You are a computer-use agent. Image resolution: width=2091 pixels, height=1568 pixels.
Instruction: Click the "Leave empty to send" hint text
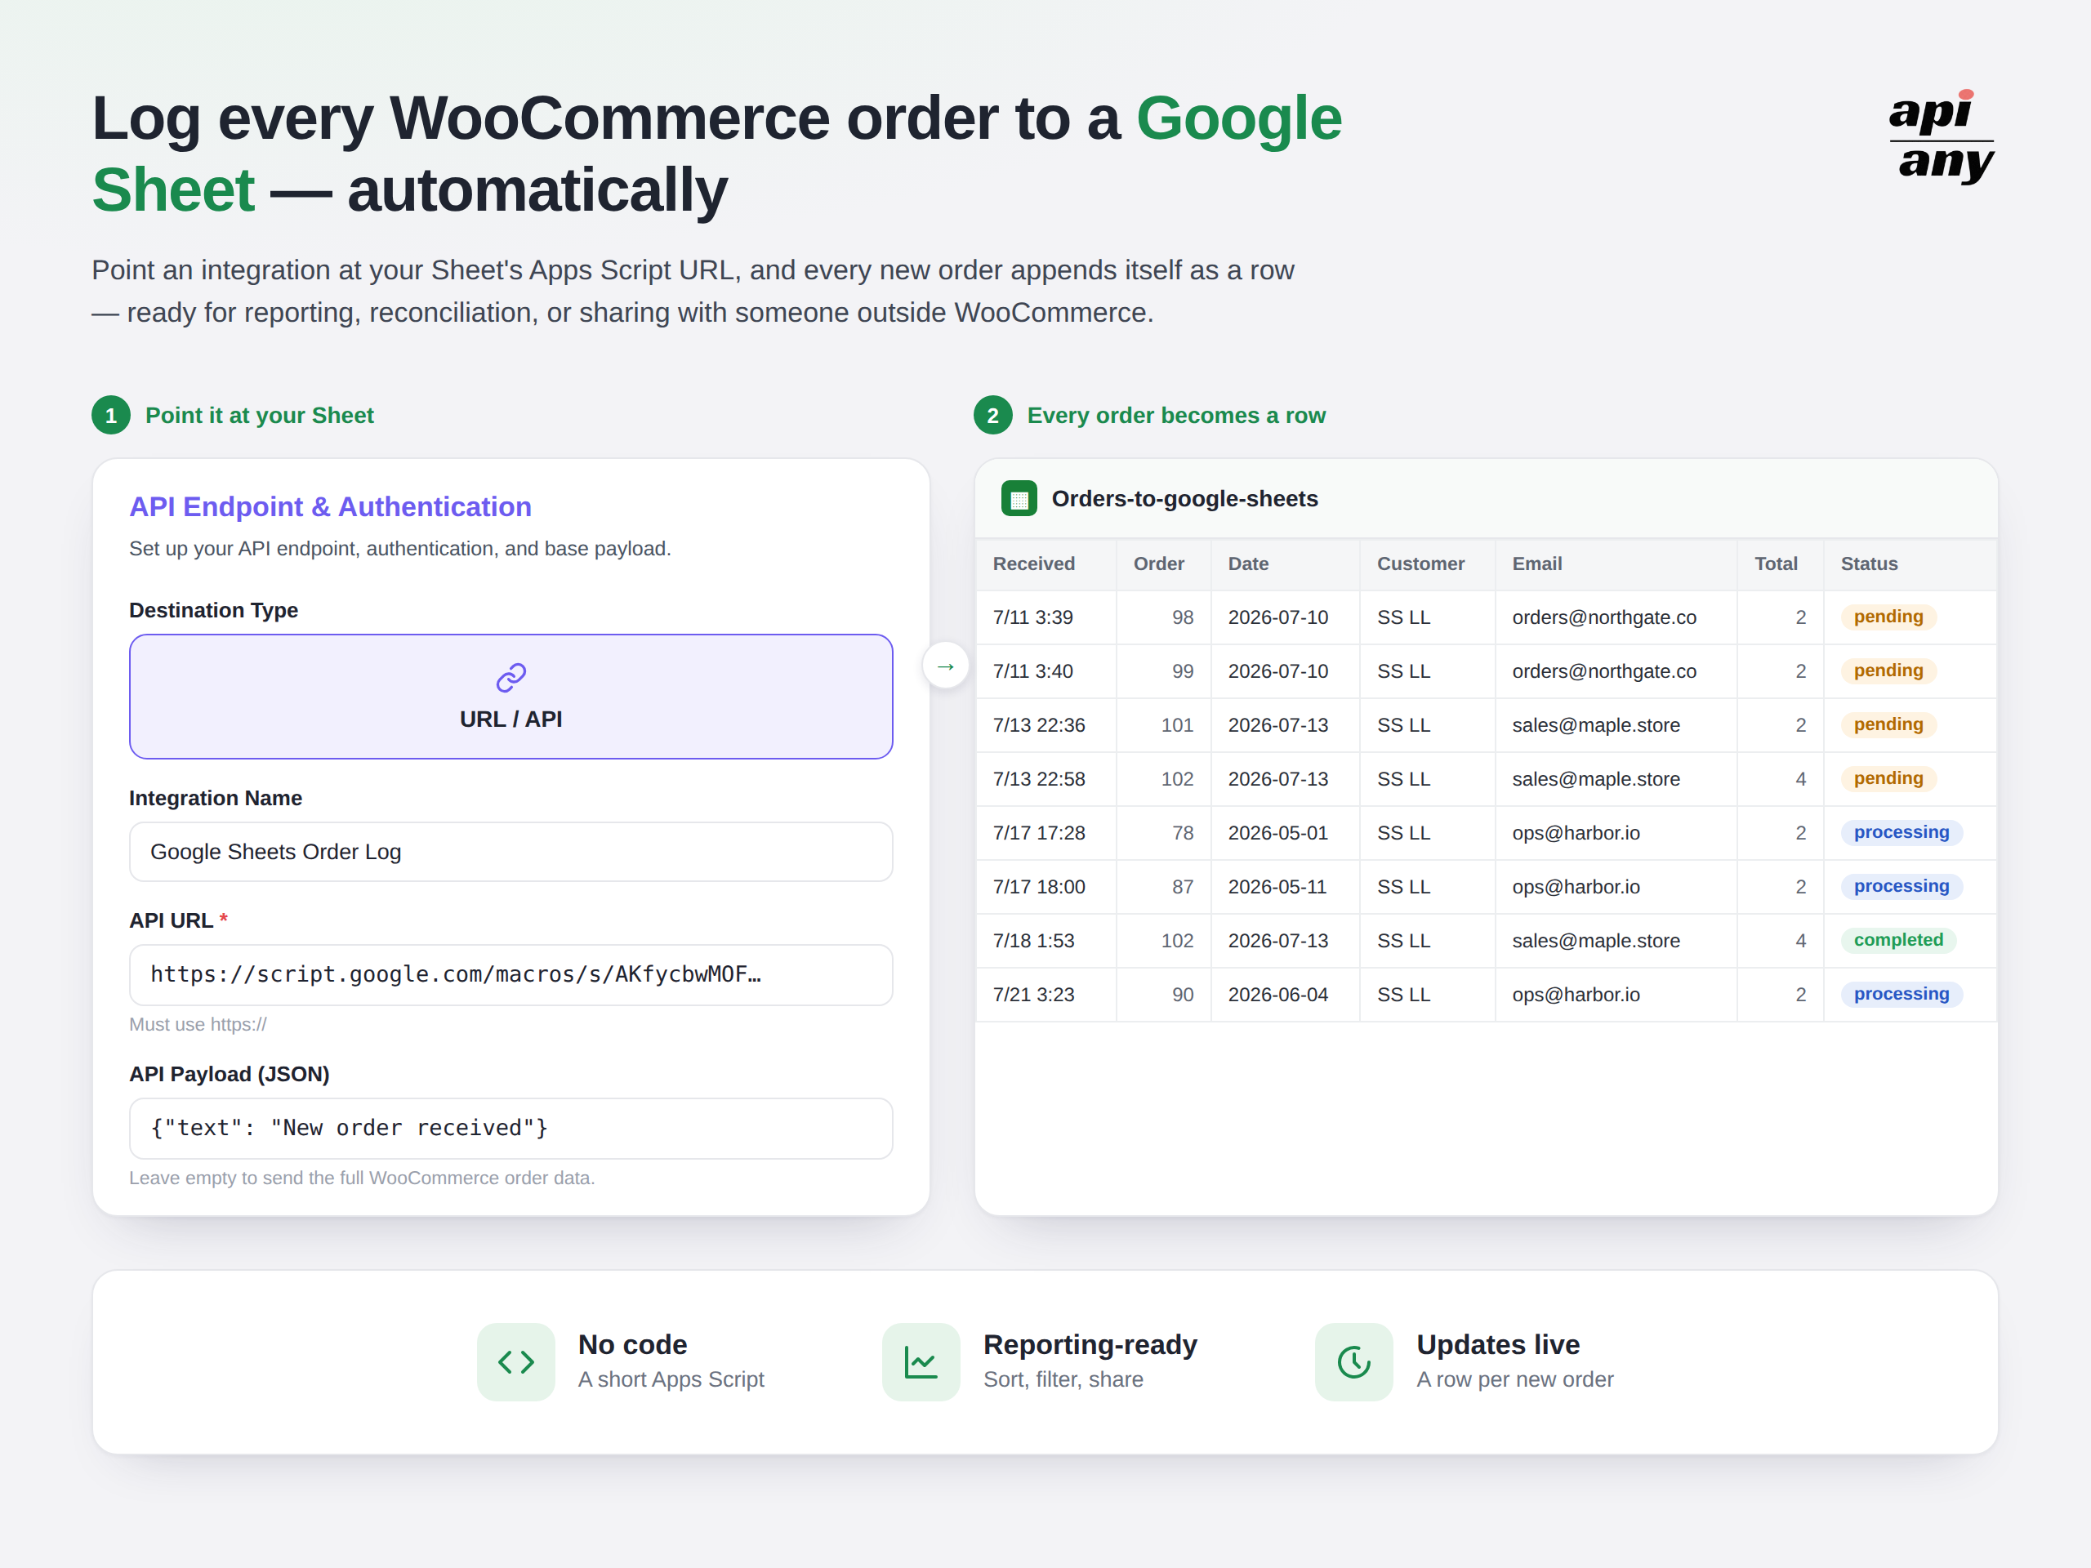click(362, 1178)
